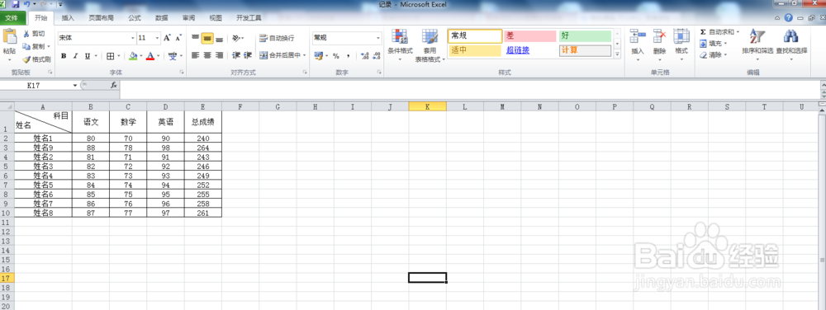Screen dimensions: 826x310
Task: Apply the 好 (Good) cell style
Action: (586, 36)
